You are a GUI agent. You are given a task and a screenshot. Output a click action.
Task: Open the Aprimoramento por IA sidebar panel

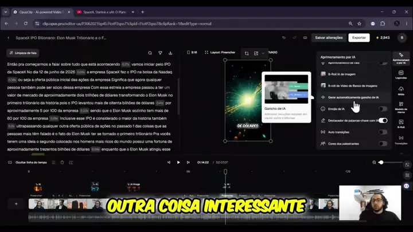tap(401, 58)
